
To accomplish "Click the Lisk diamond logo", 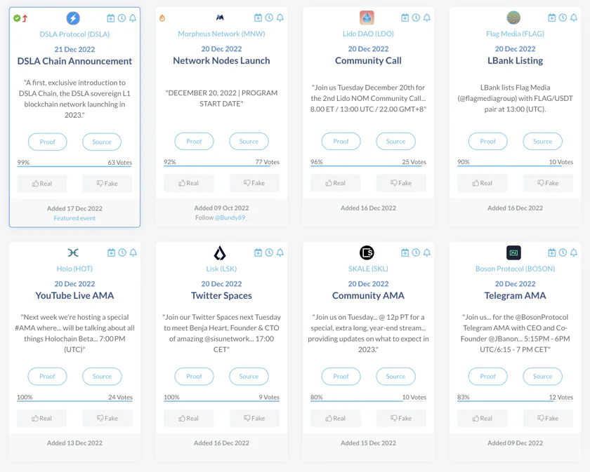I will (x=220, y=253).
